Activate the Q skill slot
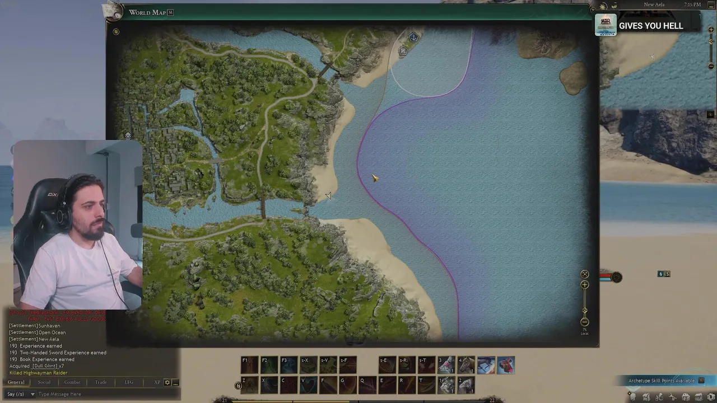Image resolution: width=717 pixels, height=403 pixels. point(367,385)
